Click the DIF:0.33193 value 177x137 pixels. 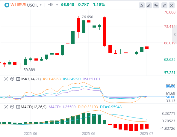click(x=88, y=107)
